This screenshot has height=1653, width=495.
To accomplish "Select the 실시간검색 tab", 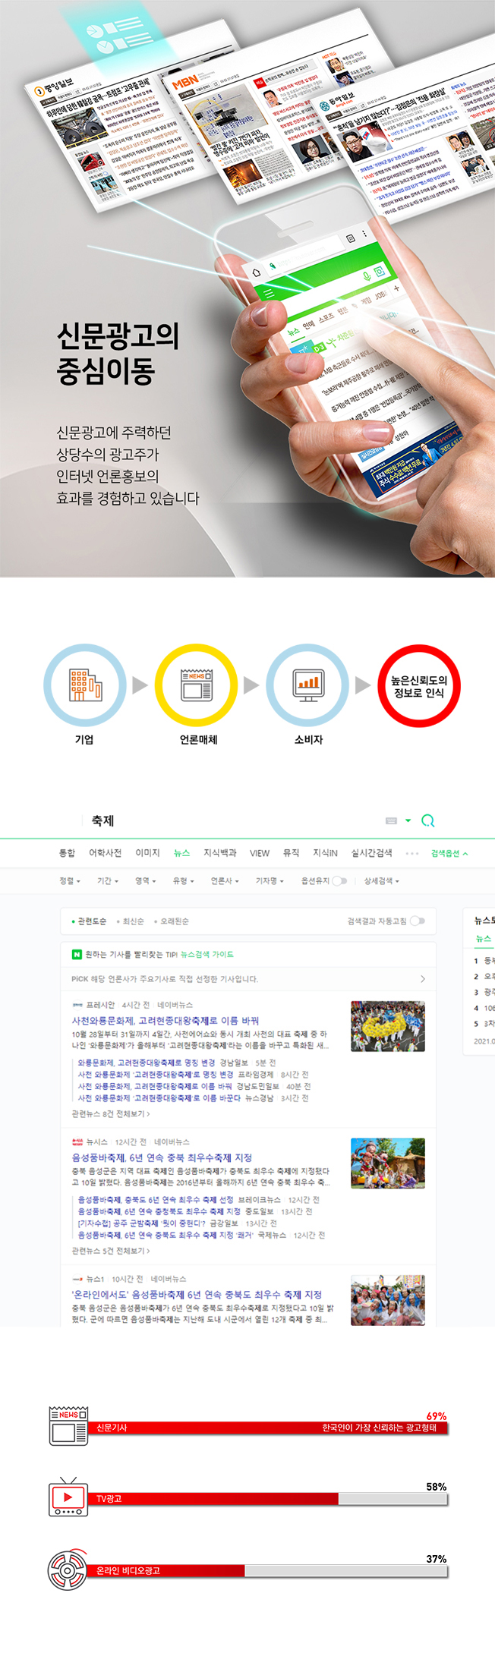I will [x=372, y=853].
